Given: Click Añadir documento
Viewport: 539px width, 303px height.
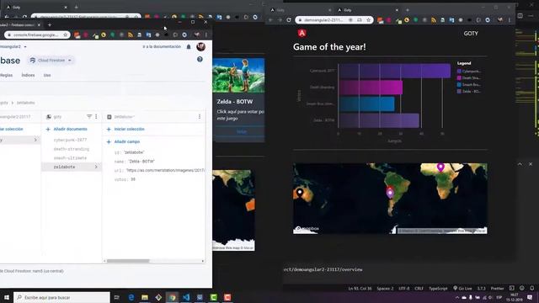Looking at the screenshot, I should (67, 129).
